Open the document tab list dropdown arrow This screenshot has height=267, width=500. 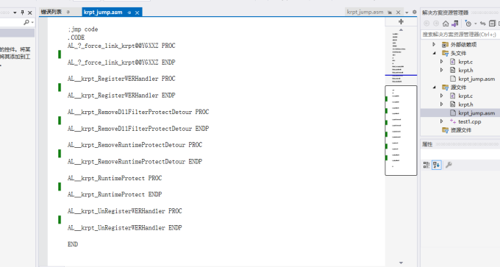pos(407,13)
